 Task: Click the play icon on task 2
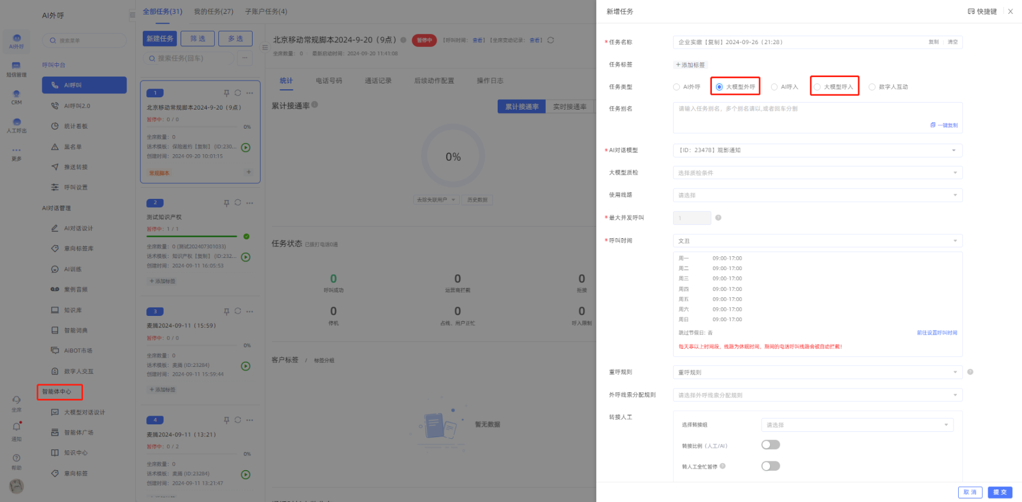tap(246, 257)
